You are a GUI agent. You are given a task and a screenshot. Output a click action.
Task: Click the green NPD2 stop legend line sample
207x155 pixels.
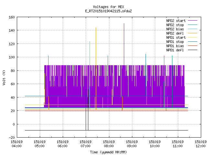coord(192,25)
